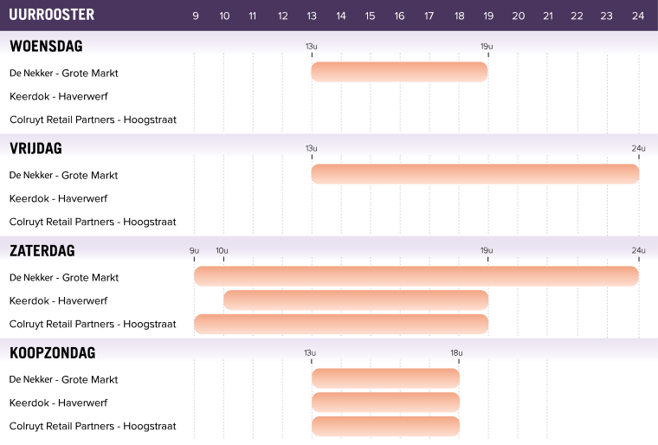This screenshot has height=445, width=658.
Task: Click hour 21 in the header row
Action: (547, 16)
